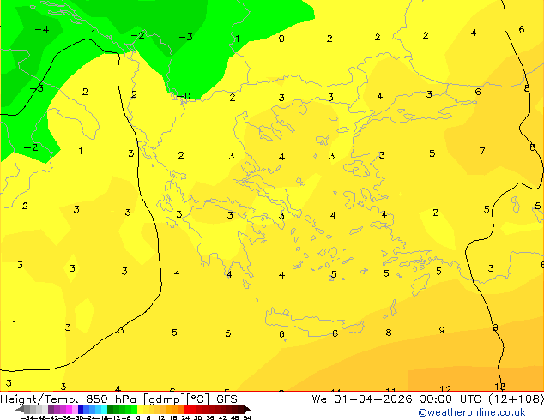The width and height of the screenshot is (544, 420).
Task: Select the Height/Temp. 850 hPa GFS title
Action: pos(118,399)
